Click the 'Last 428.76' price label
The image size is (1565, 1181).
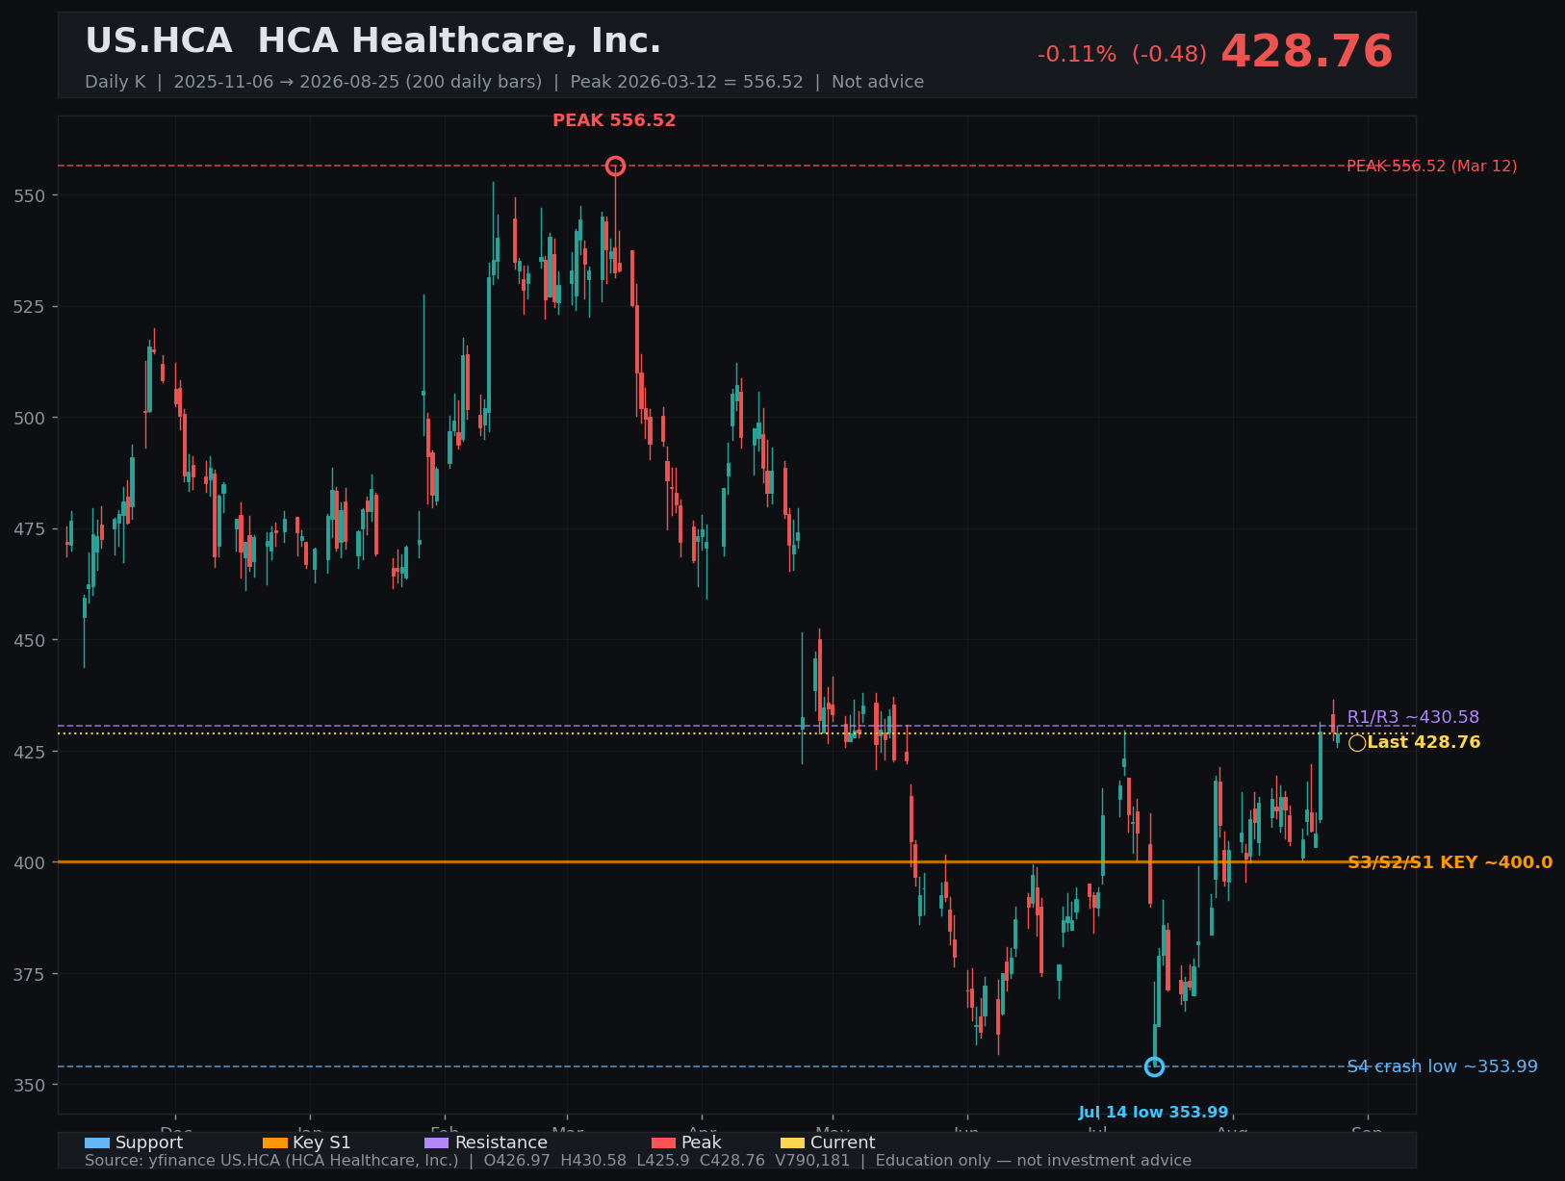click(1424, 743)
